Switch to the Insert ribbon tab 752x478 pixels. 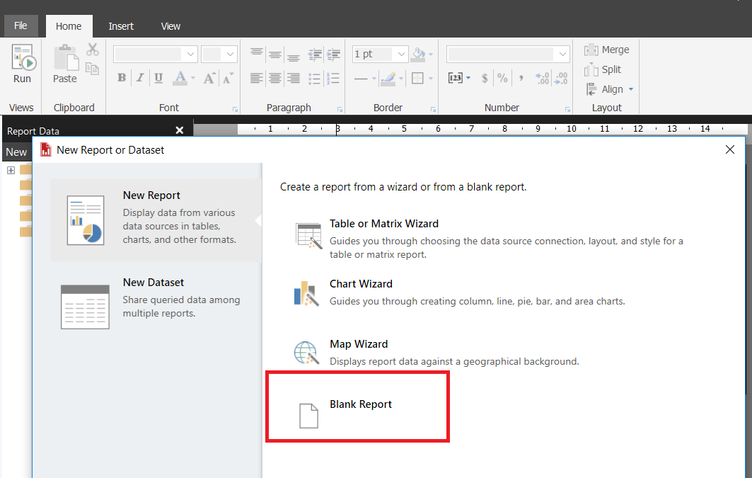coord(121,26)
